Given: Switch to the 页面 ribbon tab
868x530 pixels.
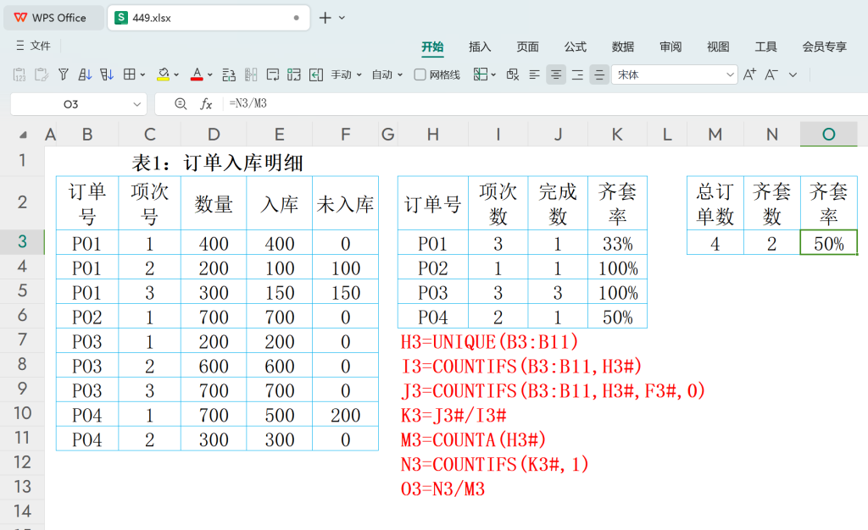Looking at the screenshot, I should pyautogui.click(x=527, y=47).
